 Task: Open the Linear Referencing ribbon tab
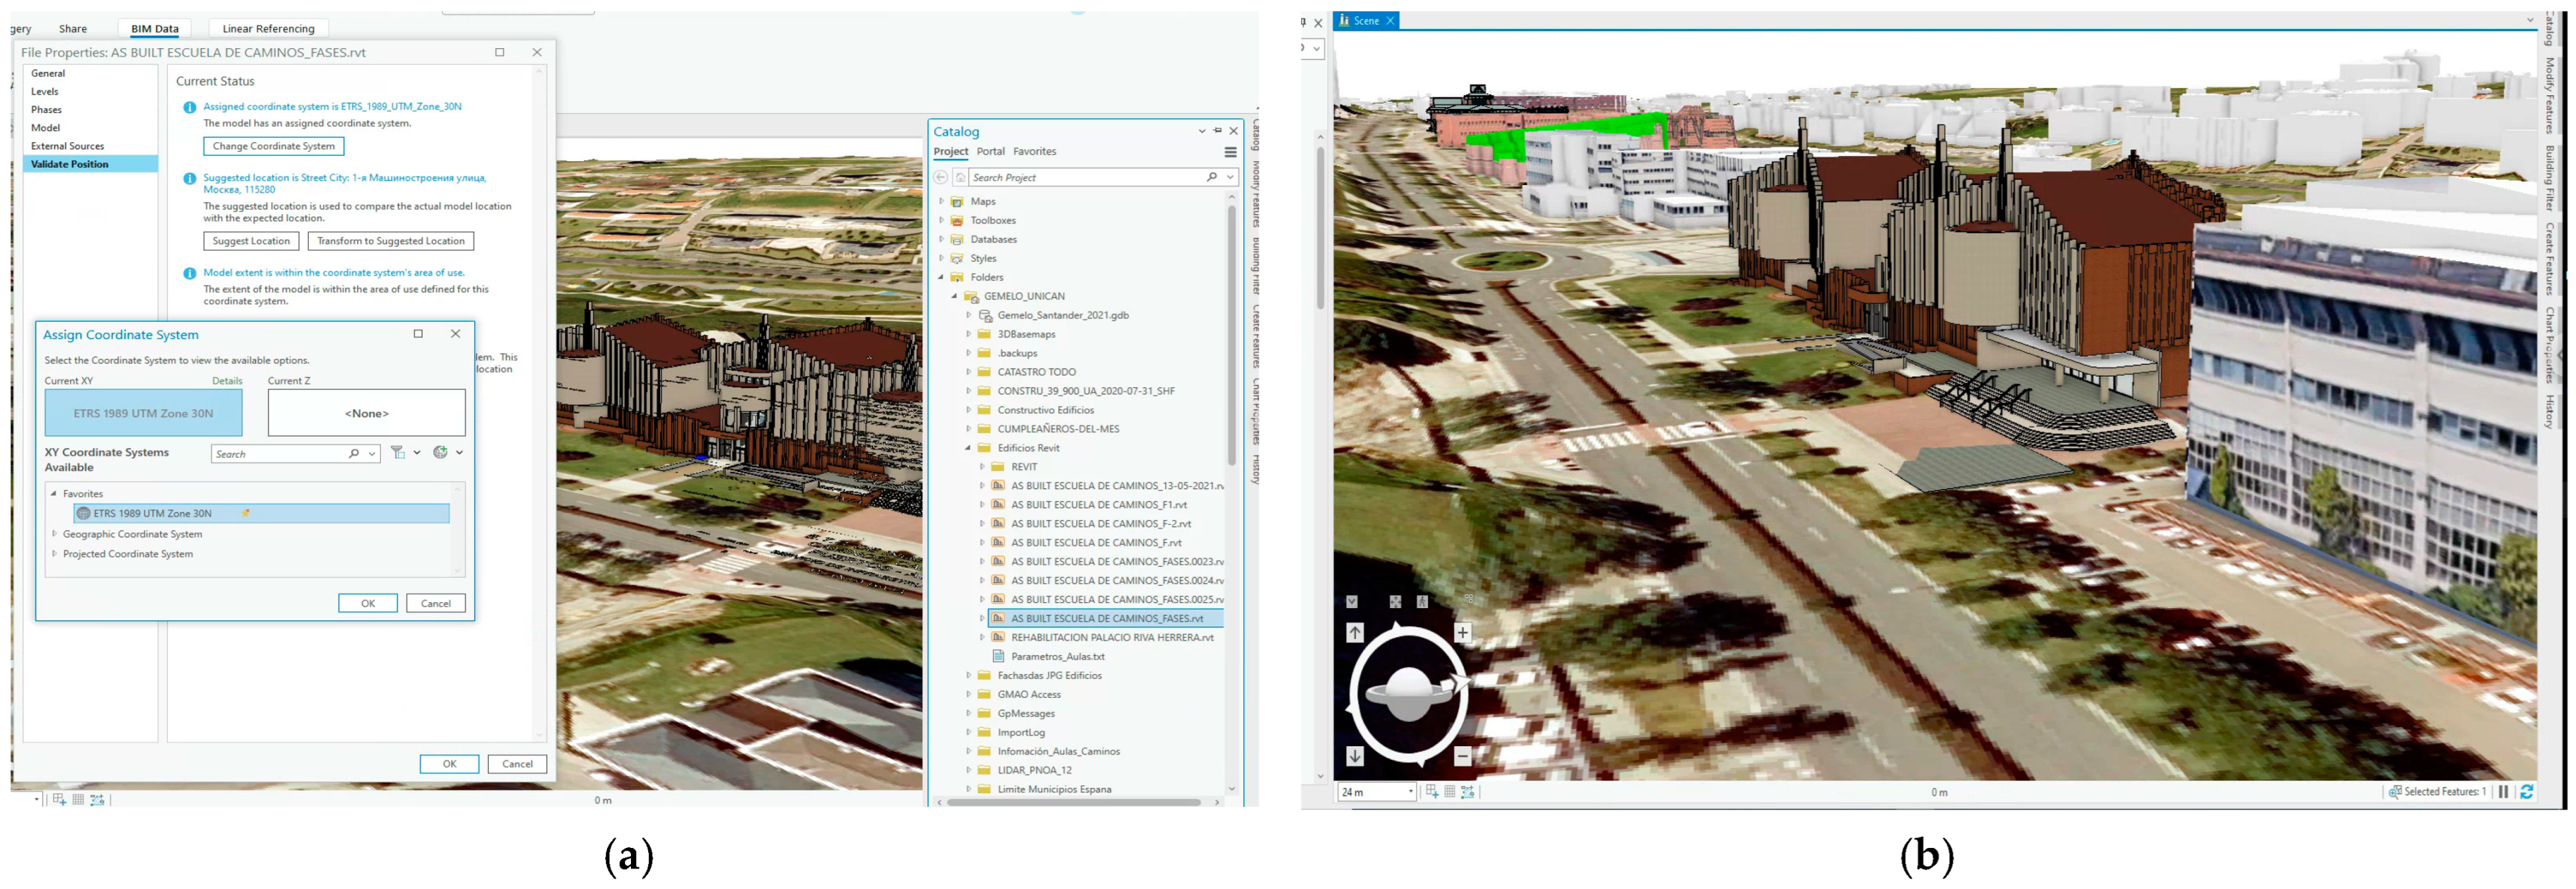pyautogui.click(x=268, y=28)
